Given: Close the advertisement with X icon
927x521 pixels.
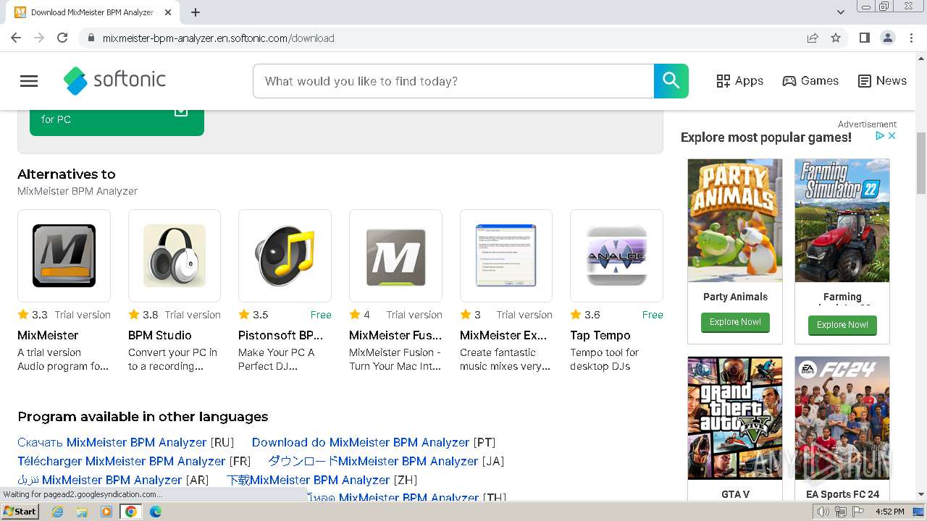Looking at the screenshot, I should click(x=892, y=135).
